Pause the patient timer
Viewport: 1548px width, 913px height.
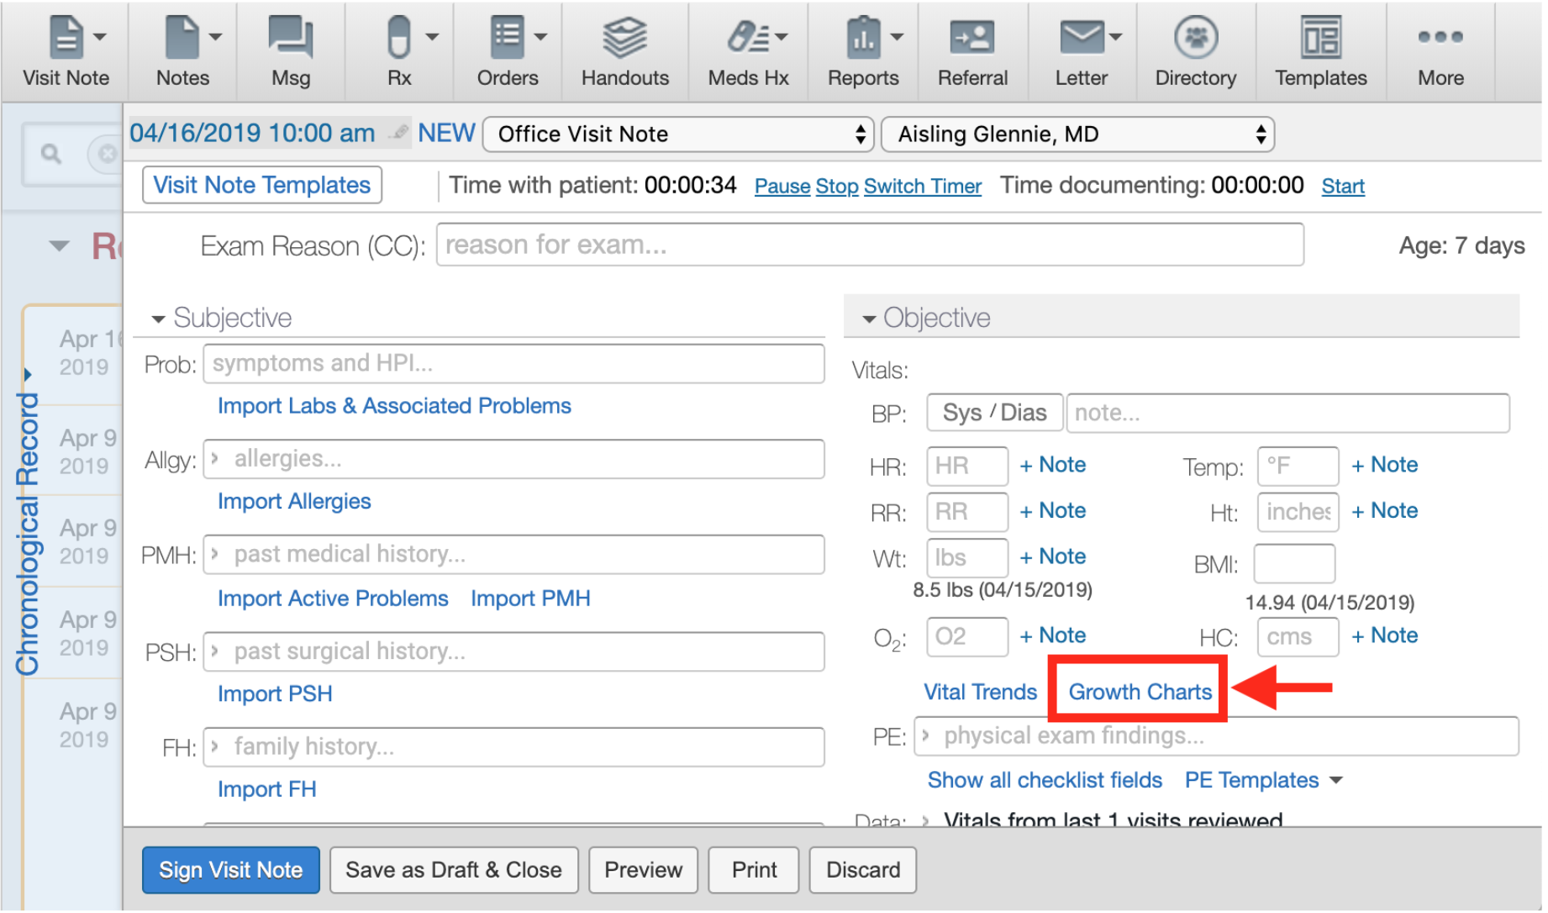click(x=782, y=187)
